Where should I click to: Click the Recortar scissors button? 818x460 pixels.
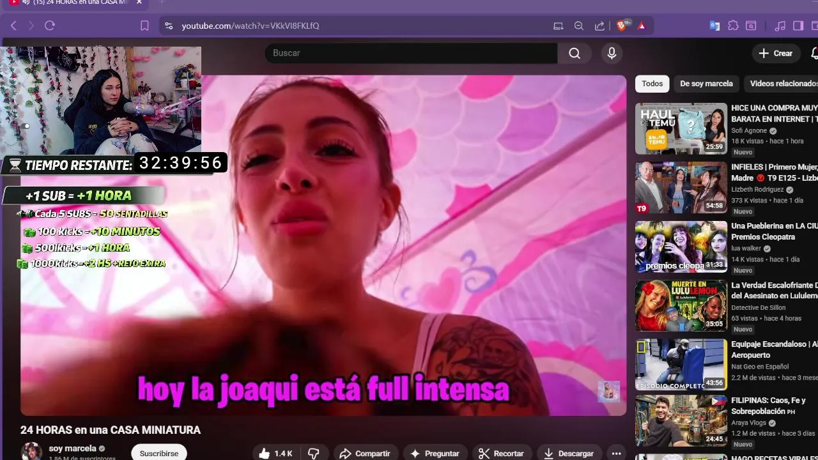pyautogui.click(x=502, y=454)
